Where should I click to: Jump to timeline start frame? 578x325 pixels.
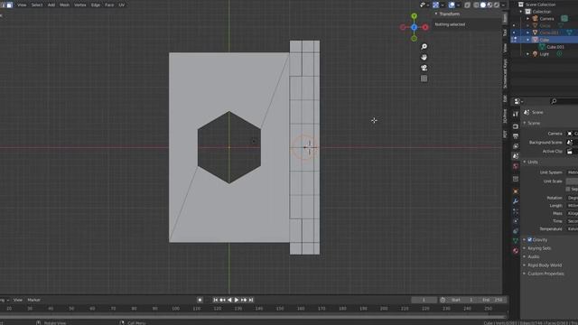coord(216,300)
